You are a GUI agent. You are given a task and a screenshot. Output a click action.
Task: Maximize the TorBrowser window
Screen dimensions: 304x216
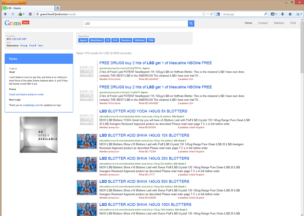pos(292,2)
